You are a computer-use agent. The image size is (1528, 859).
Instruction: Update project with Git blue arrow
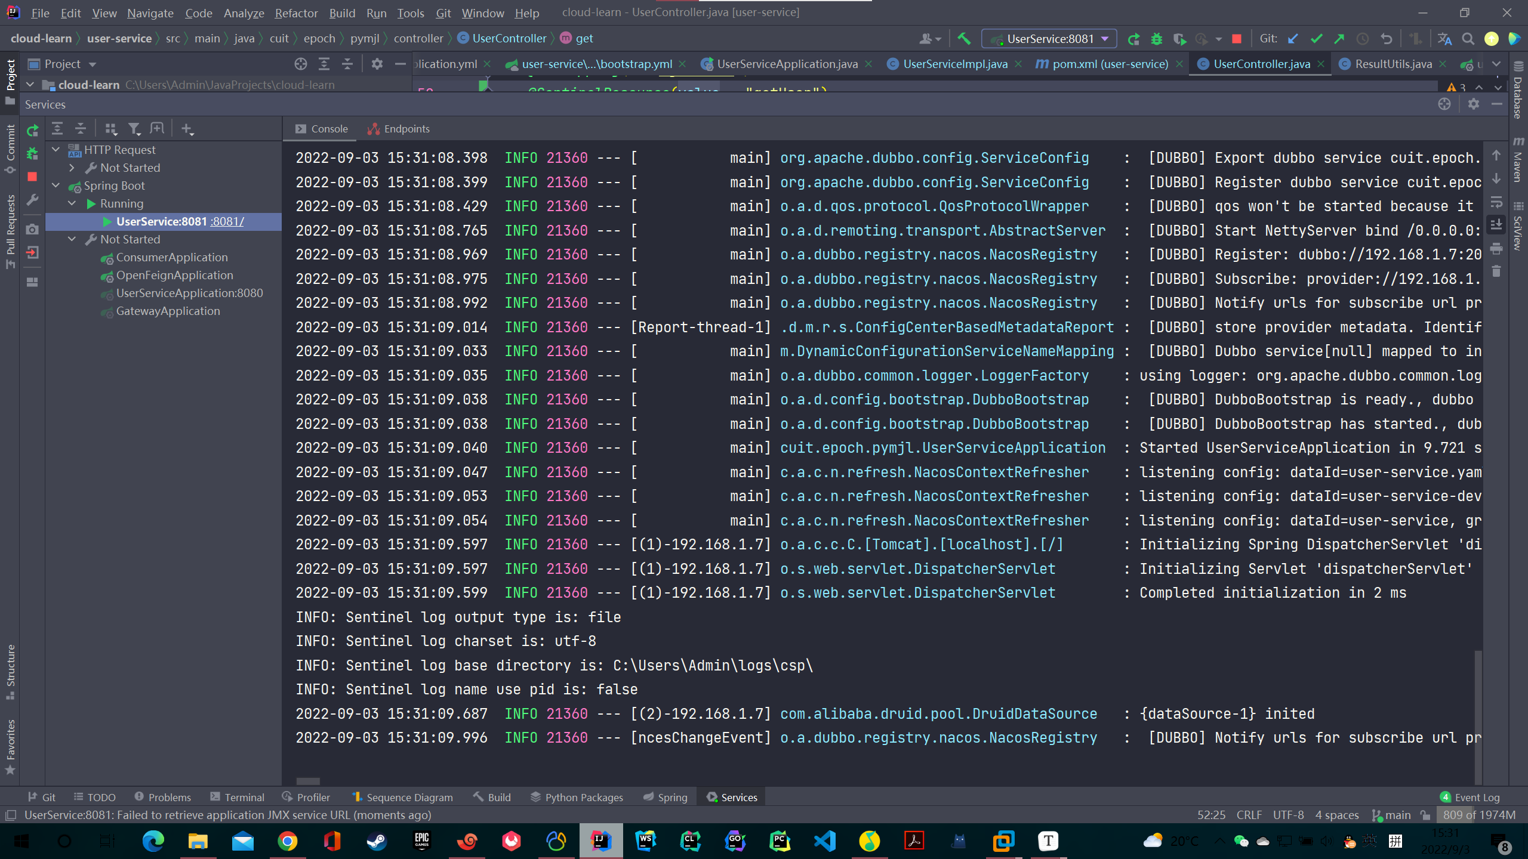coord(1293,39)
